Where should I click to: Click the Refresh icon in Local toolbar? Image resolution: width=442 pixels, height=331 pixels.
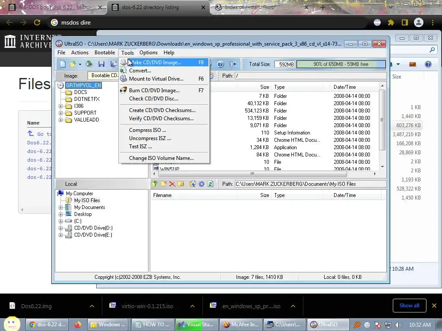(210, 184)
